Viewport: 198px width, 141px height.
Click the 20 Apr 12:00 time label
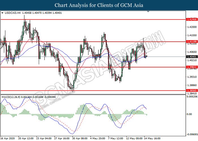coord(26,138)
